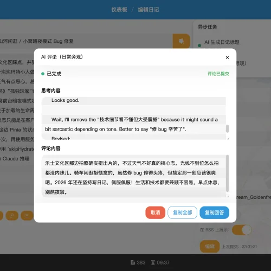Click the 异步任务 panel heading

point(208,27)
